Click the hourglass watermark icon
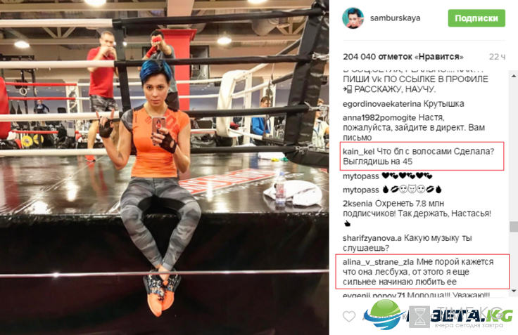This screenshot has height=335, width=518. 419,317
